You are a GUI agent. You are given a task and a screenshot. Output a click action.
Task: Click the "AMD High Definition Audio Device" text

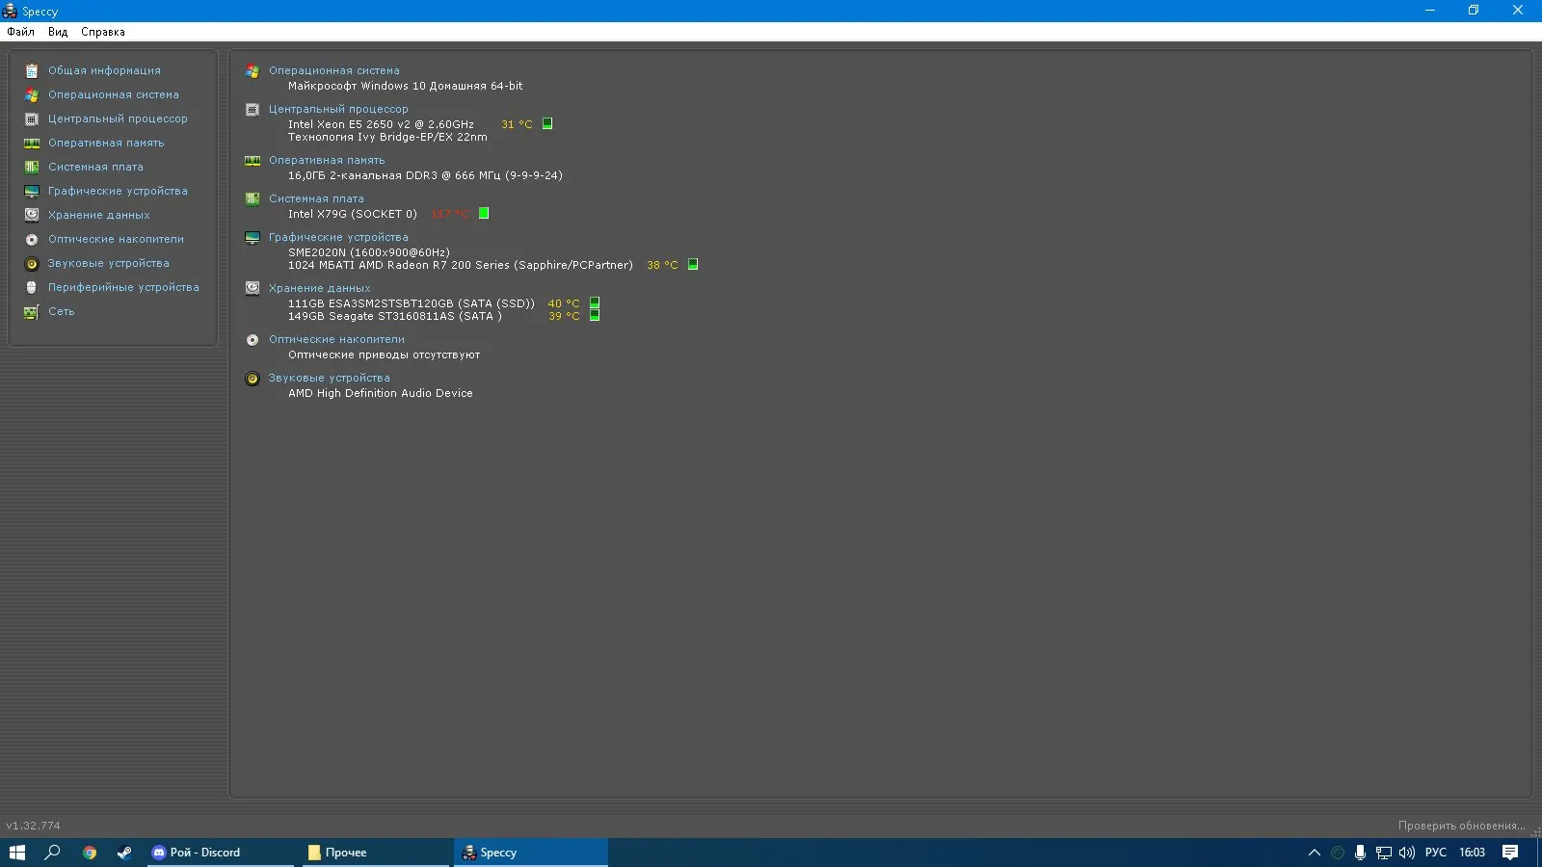pyautogui.click(x=381, y=393)
